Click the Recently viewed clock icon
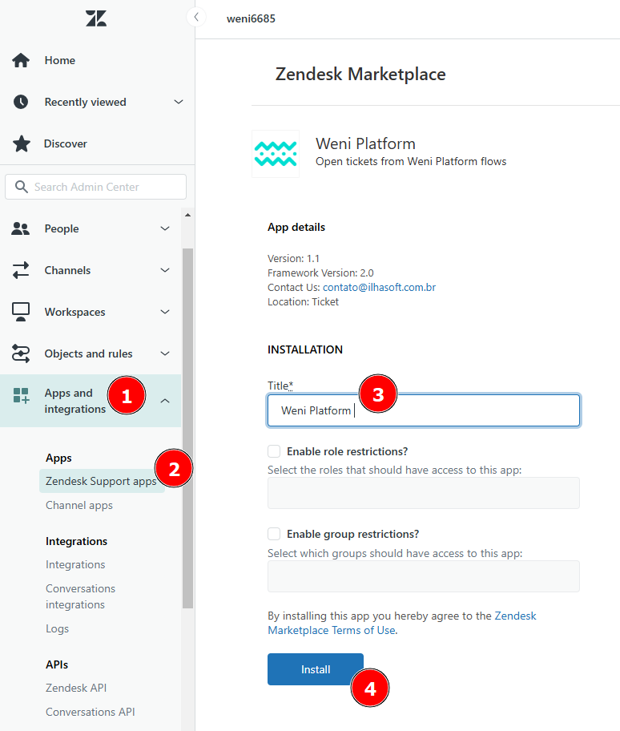The width and height of the screenshot is (620, 731). point(21,102)
